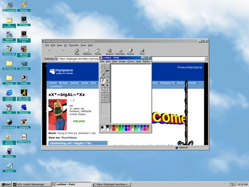
Task: Click inside the white Paint canvas
Action: click(x=131, y=93)
